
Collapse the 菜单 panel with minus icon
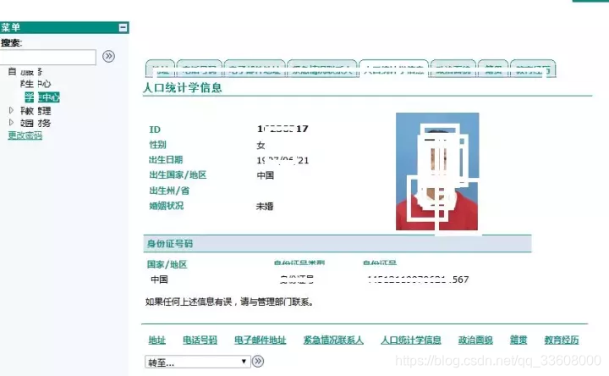tap(123, 28)
